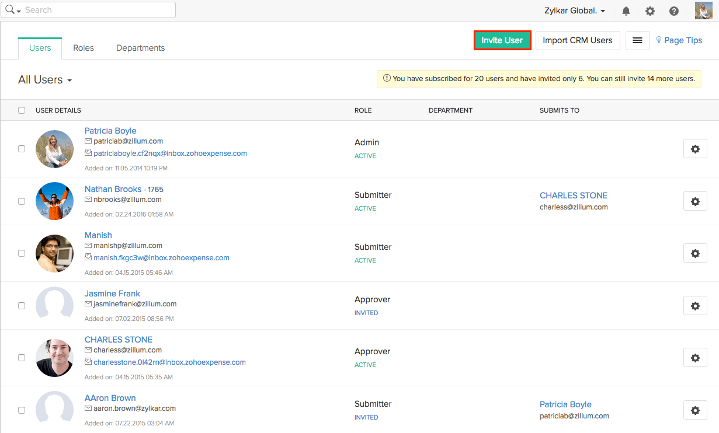Image resolution: width=719 pixels, height=433 pixels.
Task: Open the notifications bell
Action: point(626,11)
